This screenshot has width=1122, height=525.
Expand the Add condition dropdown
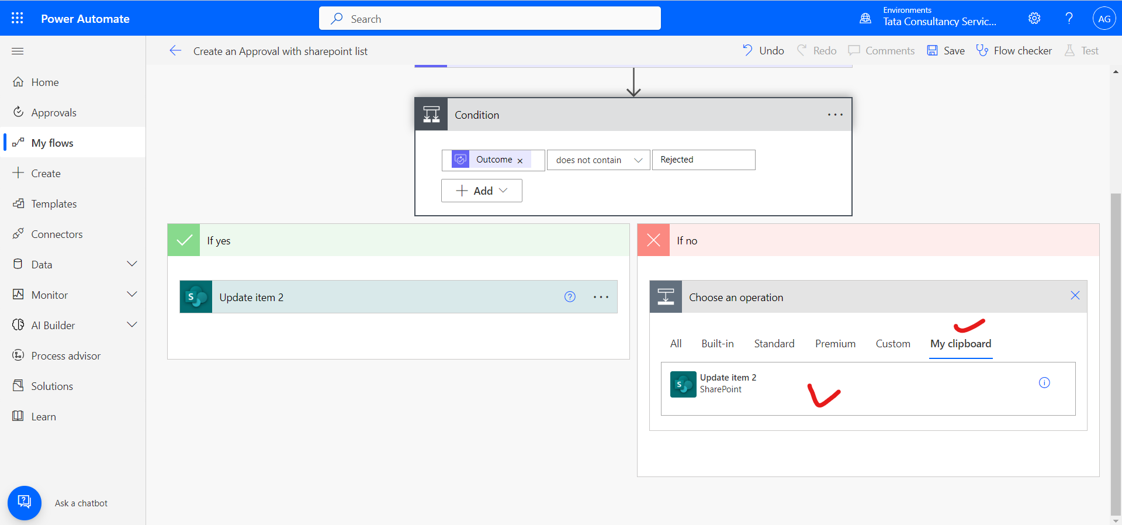[482, 191]
